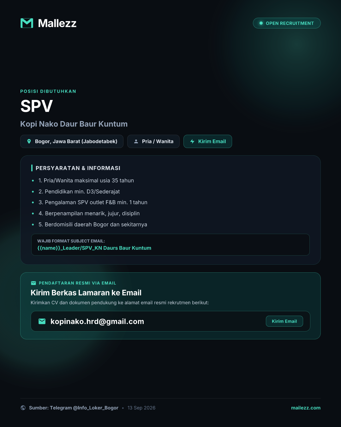Viewport: 341px width, 427px height.
Task: Click the globe icon beside Sumber Telegram
Action: pyautogui.click(x=23, y=408)
